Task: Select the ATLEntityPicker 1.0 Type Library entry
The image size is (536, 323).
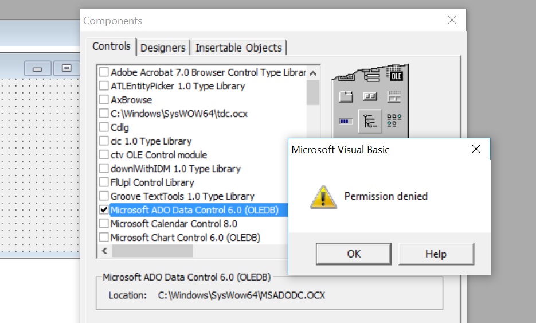Action: point(178,86)
